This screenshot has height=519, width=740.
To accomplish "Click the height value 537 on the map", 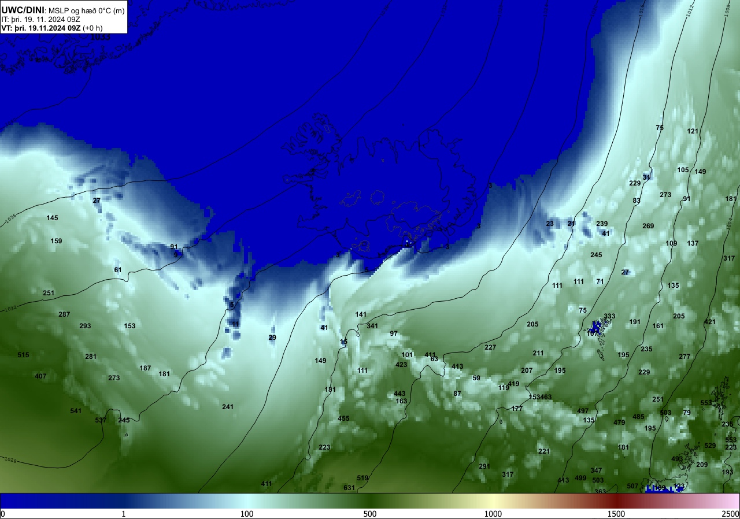I will tap(101, 420).
